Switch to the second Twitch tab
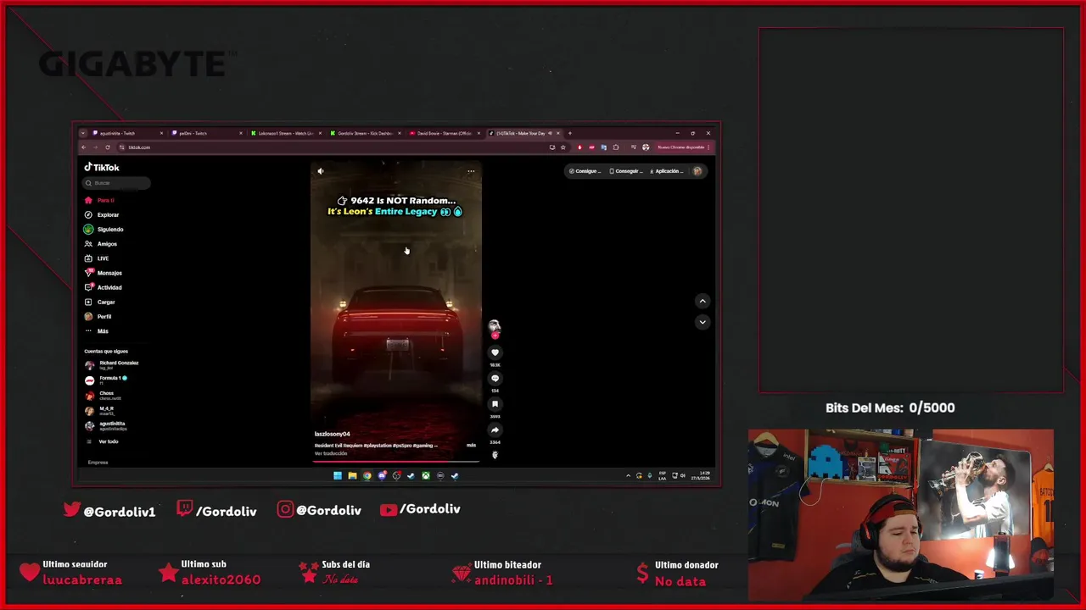This screenshot has height=610, width=1086. [x=206, y=133]
